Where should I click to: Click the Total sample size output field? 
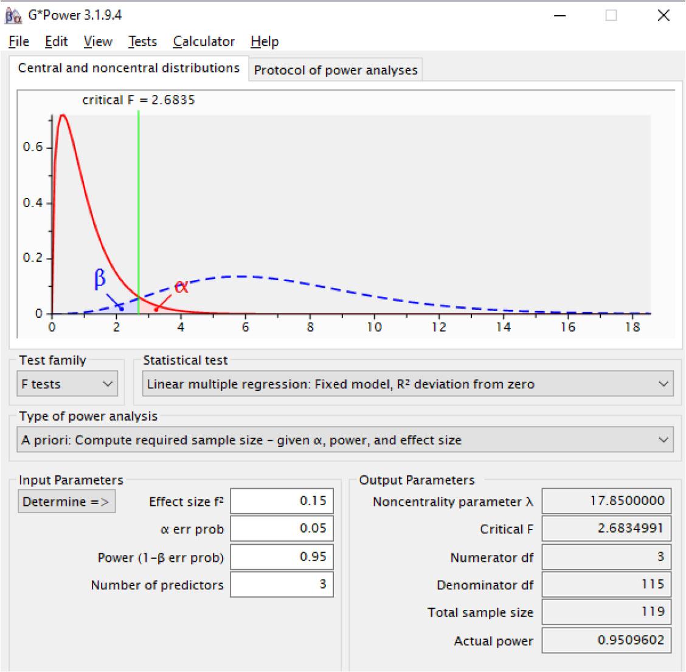click(x=606, y=612)
